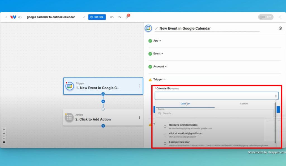Fit canvas to view icon
Image resolution: width=286 pixels, height=166 pixels.
[4, 138]
